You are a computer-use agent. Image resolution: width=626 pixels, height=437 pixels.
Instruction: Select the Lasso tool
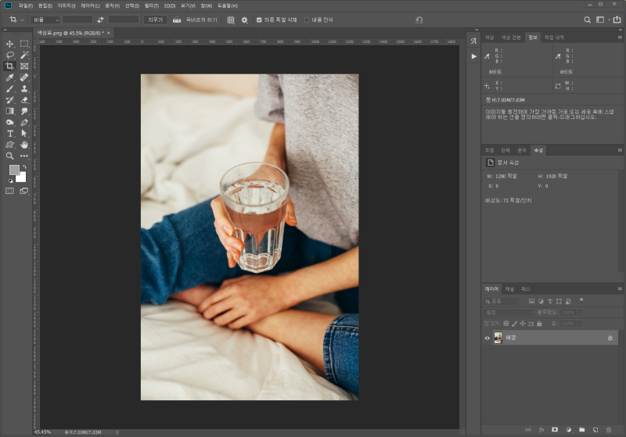coord(10,55)
